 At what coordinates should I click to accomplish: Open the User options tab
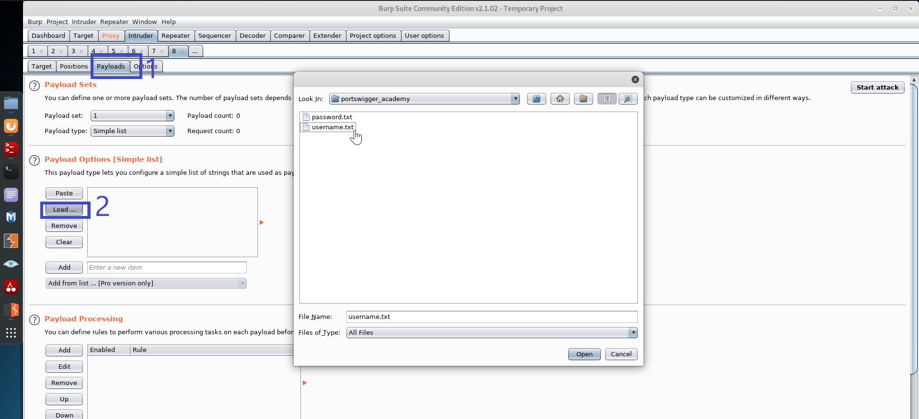(425, 36)
